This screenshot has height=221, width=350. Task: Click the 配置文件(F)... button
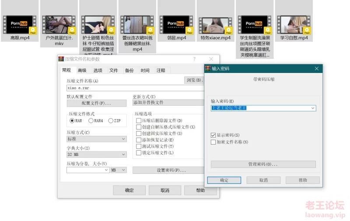pyautogui.click(x=97, y=103)
